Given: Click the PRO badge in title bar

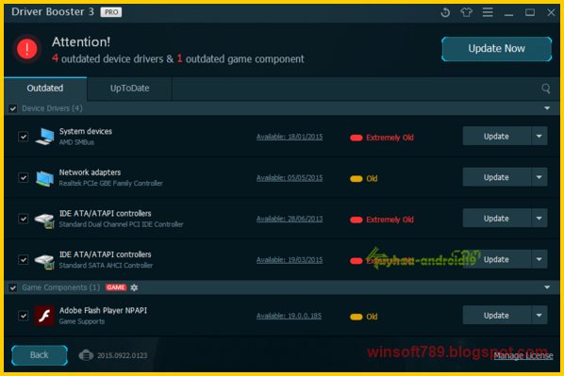Looking at the screenshot, I should (x=111, y=12).
